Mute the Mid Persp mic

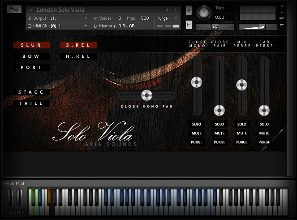(x=242, y=133)
